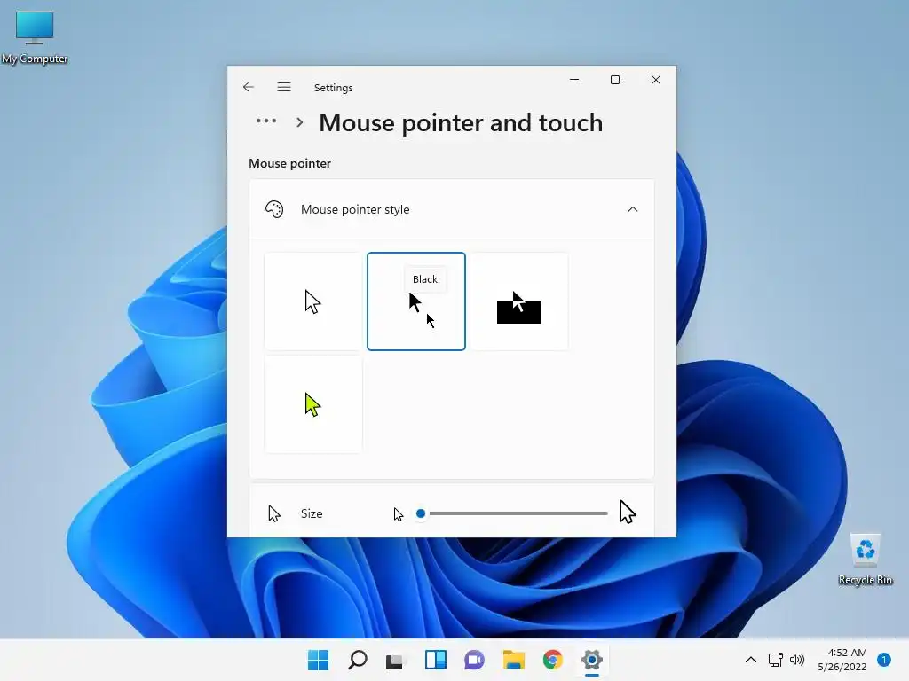Open the Widgets panel on the taskbar
Viewport: 909px width, 681px height.
pyautogui.click(x=435, y=660)
